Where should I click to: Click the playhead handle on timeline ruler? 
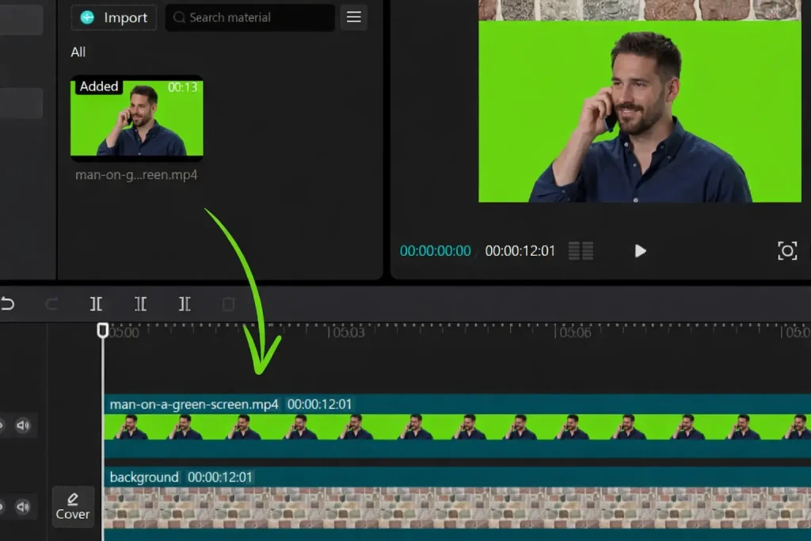tap(103, 330)
